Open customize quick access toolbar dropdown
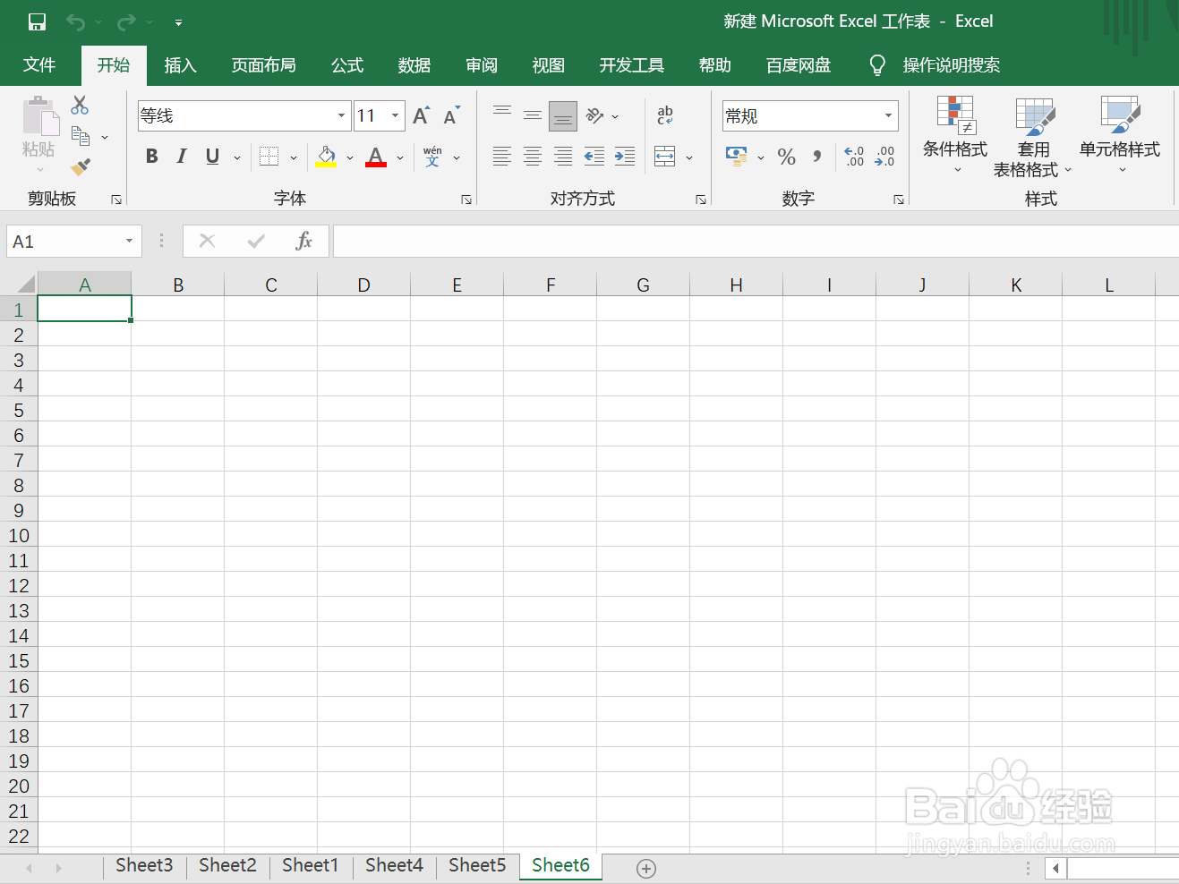 click(178, 22)
